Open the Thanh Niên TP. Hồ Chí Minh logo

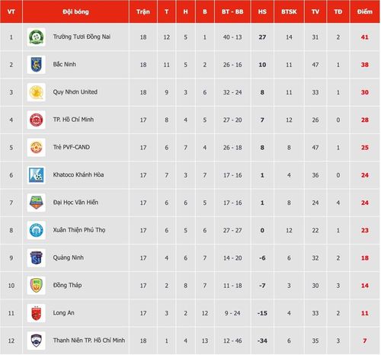tap(36, 341)
